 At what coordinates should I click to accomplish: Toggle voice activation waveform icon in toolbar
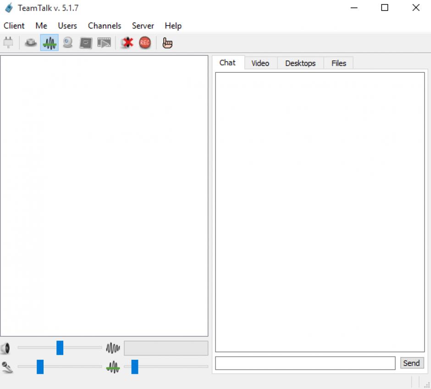pyautogui.click(x=50, y=43)
